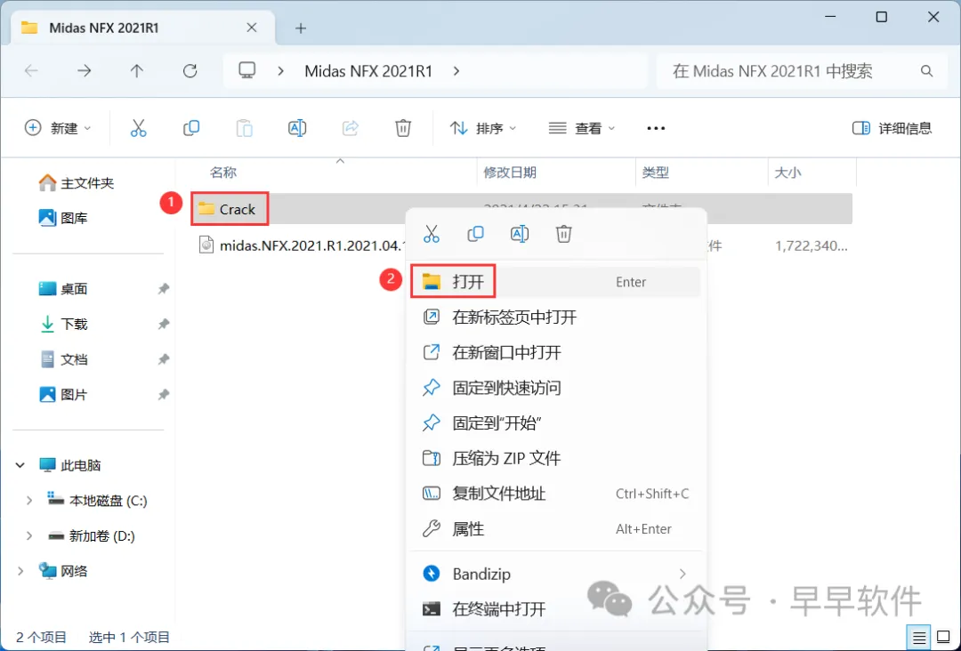Select 本地磁盘 (C:) in the sidebar
This screenshot has height=651, width=961.
pos(98,501)
